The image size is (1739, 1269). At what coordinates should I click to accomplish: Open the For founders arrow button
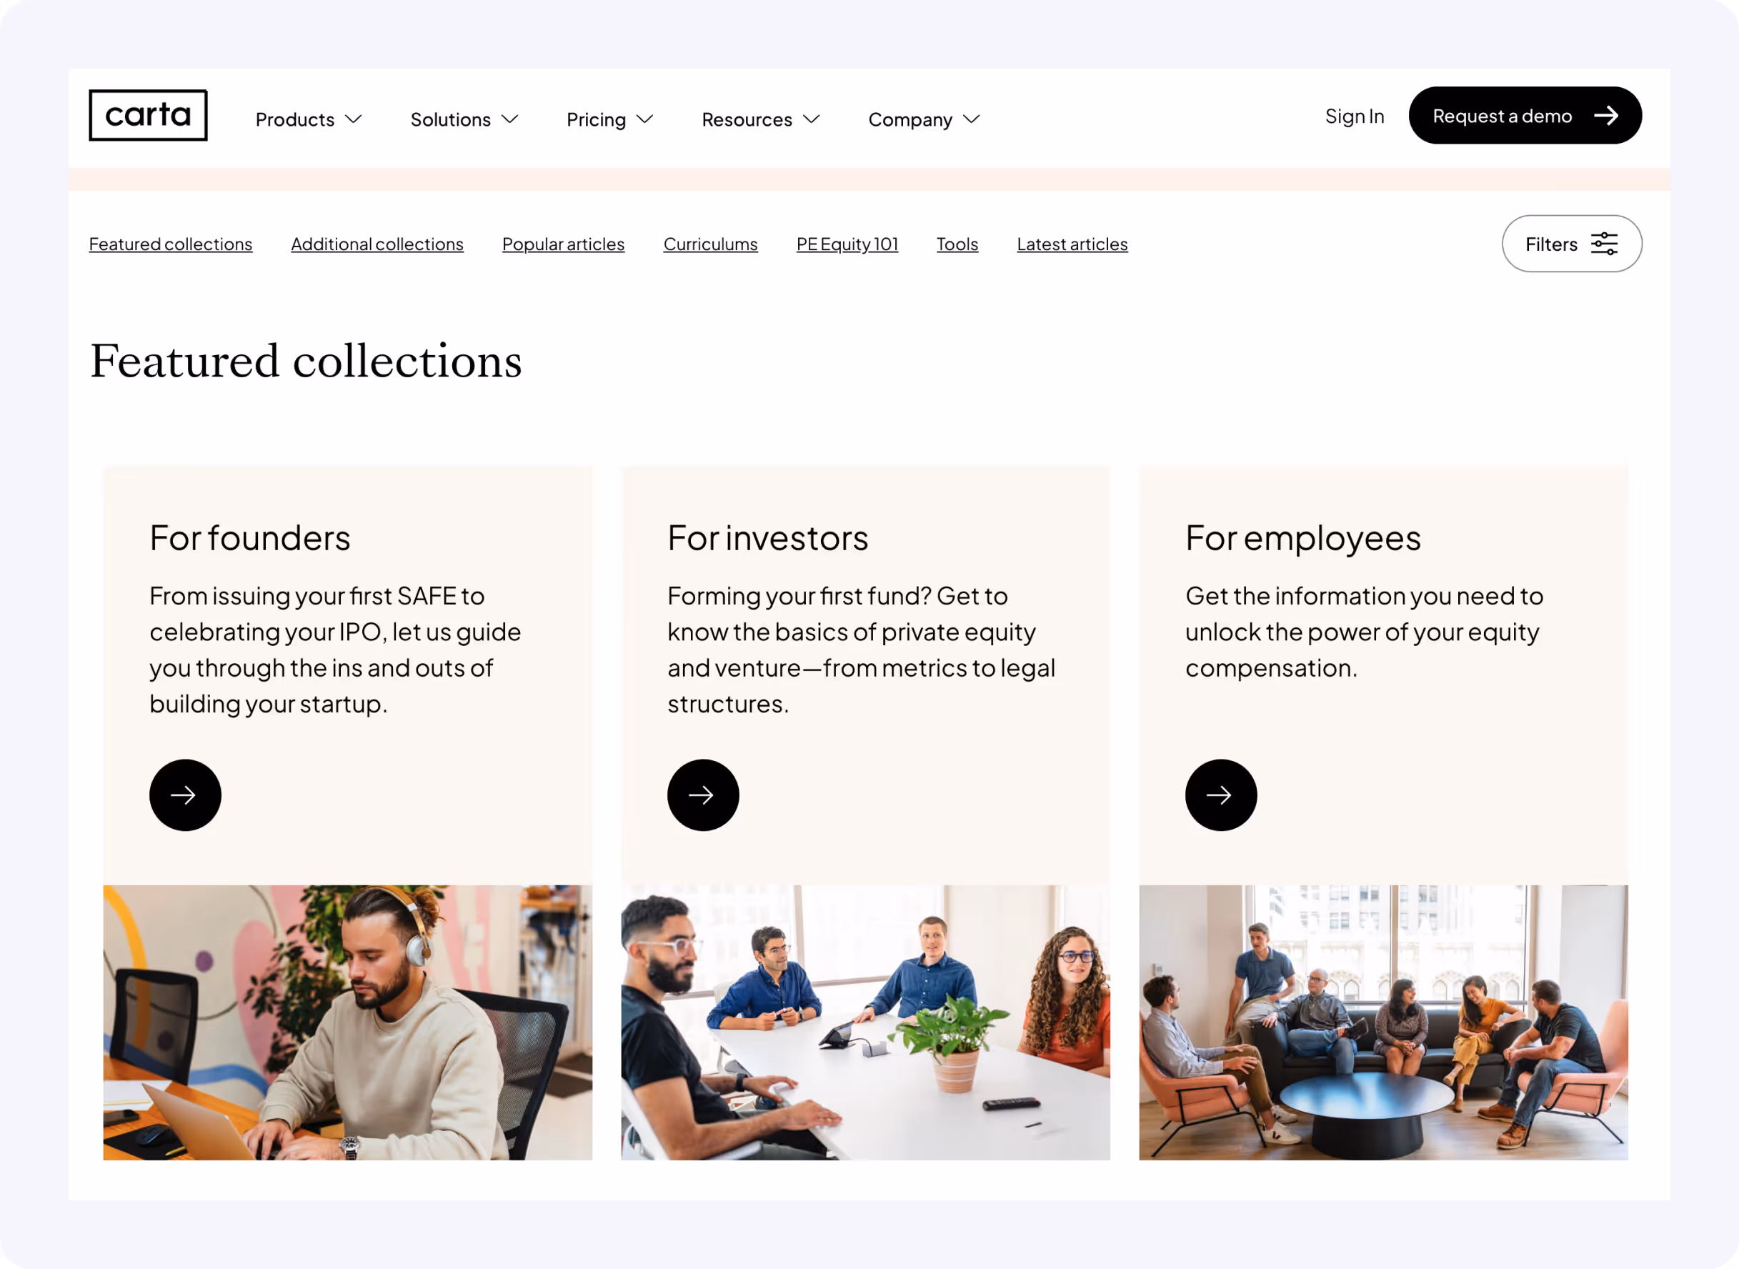[185, 795]
